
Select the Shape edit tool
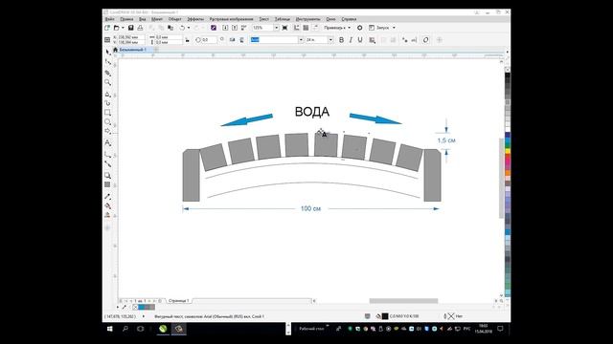click(108, 62)
